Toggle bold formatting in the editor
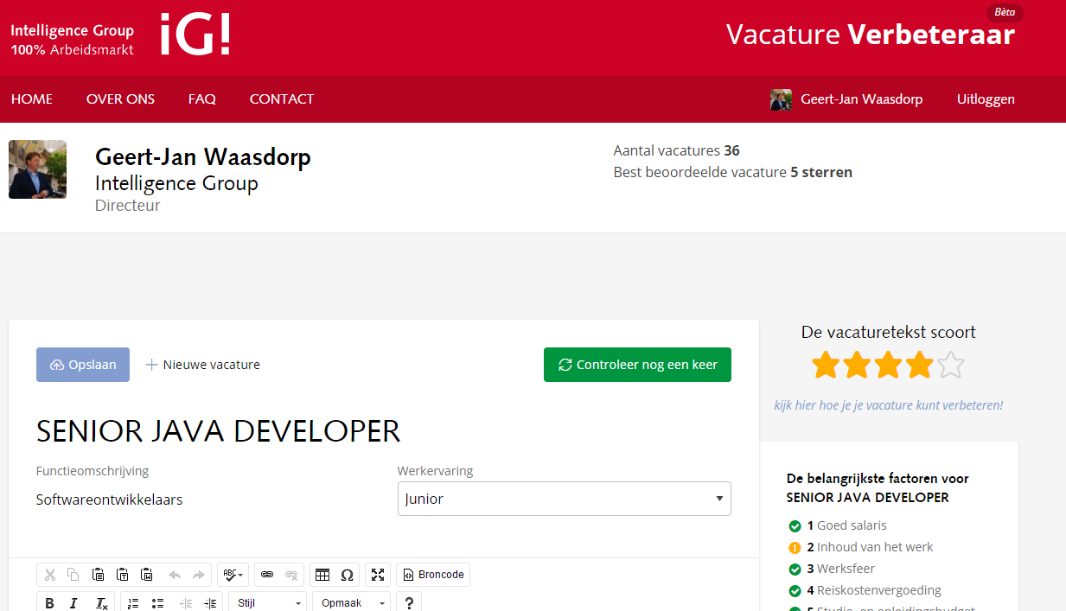Image resolution: width=1066 pixels, height=611 pixels. [x=49, y=602]
